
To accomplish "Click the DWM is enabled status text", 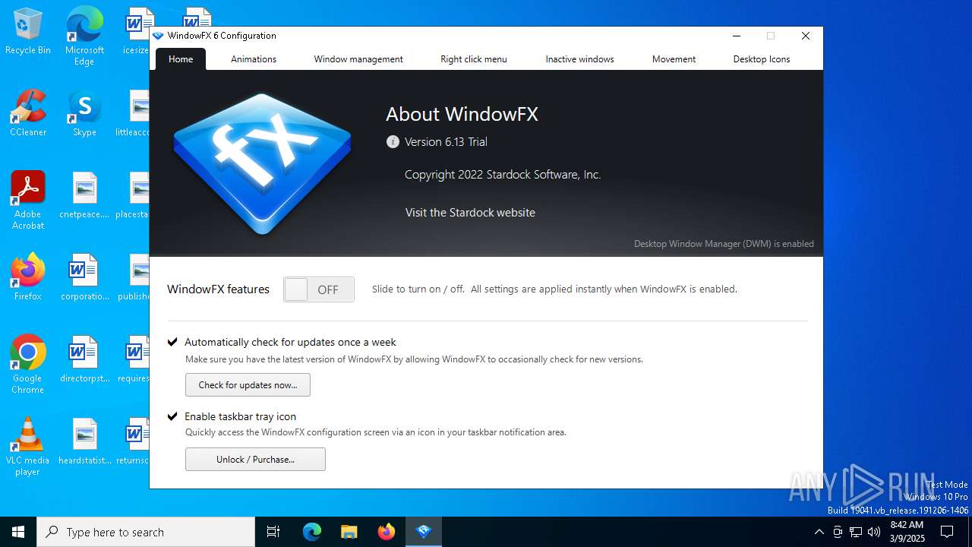I will (x=724, y=244).
